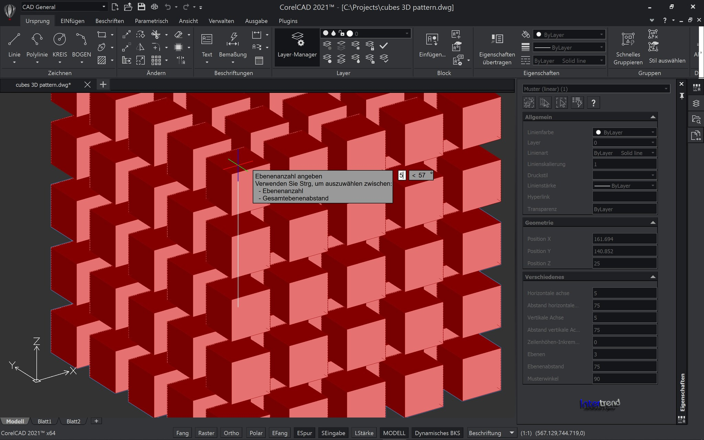704x440 pixels.
Task: Click the ByLayer Linienfarbe color swatch
Action: pyautogui.click(x=599, y=132)
